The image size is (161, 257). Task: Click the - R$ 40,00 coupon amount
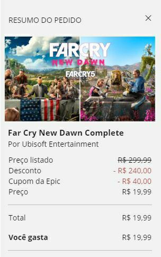135,181
